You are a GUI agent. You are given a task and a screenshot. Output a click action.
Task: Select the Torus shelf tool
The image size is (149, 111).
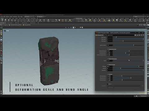[x=12, y=20]
